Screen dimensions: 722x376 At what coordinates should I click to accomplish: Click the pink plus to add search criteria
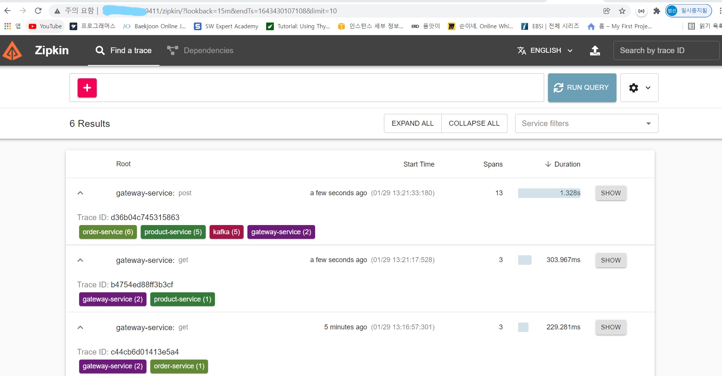pos(87,88)
